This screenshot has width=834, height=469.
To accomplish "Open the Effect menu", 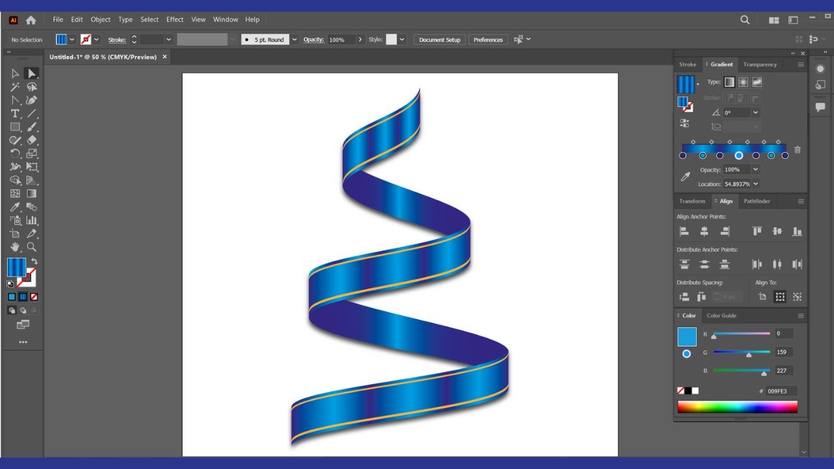I will click(175, 20).
